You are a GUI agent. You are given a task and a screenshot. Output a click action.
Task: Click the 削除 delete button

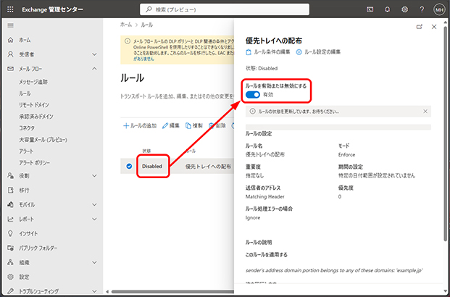(217, 126)
